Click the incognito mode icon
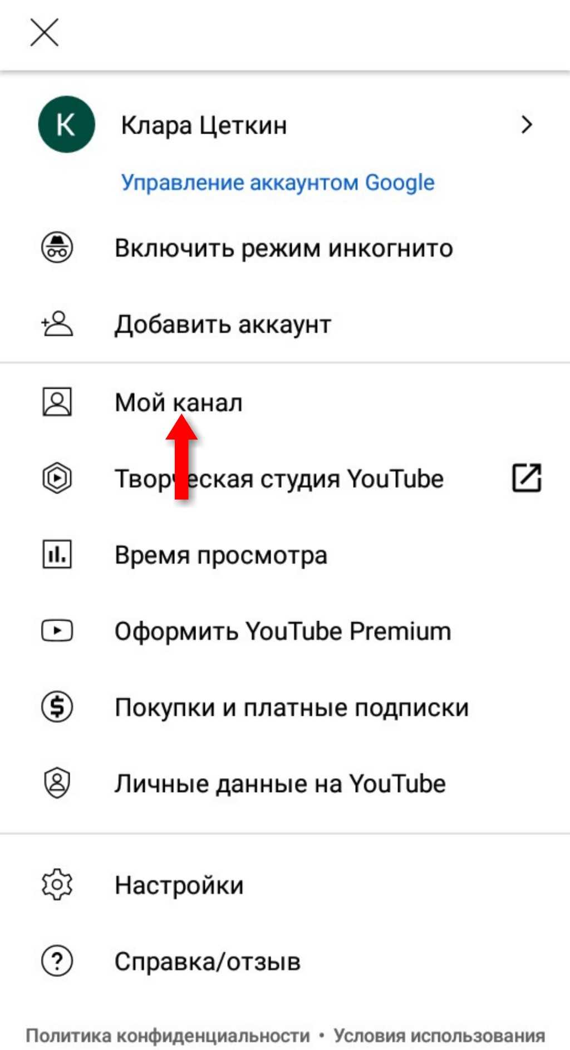The image size is (570, 1050). coord(57,247)
